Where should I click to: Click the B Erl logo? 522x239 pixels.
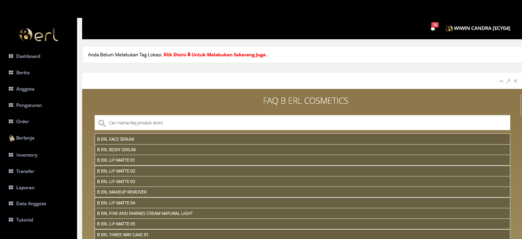point(39,35)
